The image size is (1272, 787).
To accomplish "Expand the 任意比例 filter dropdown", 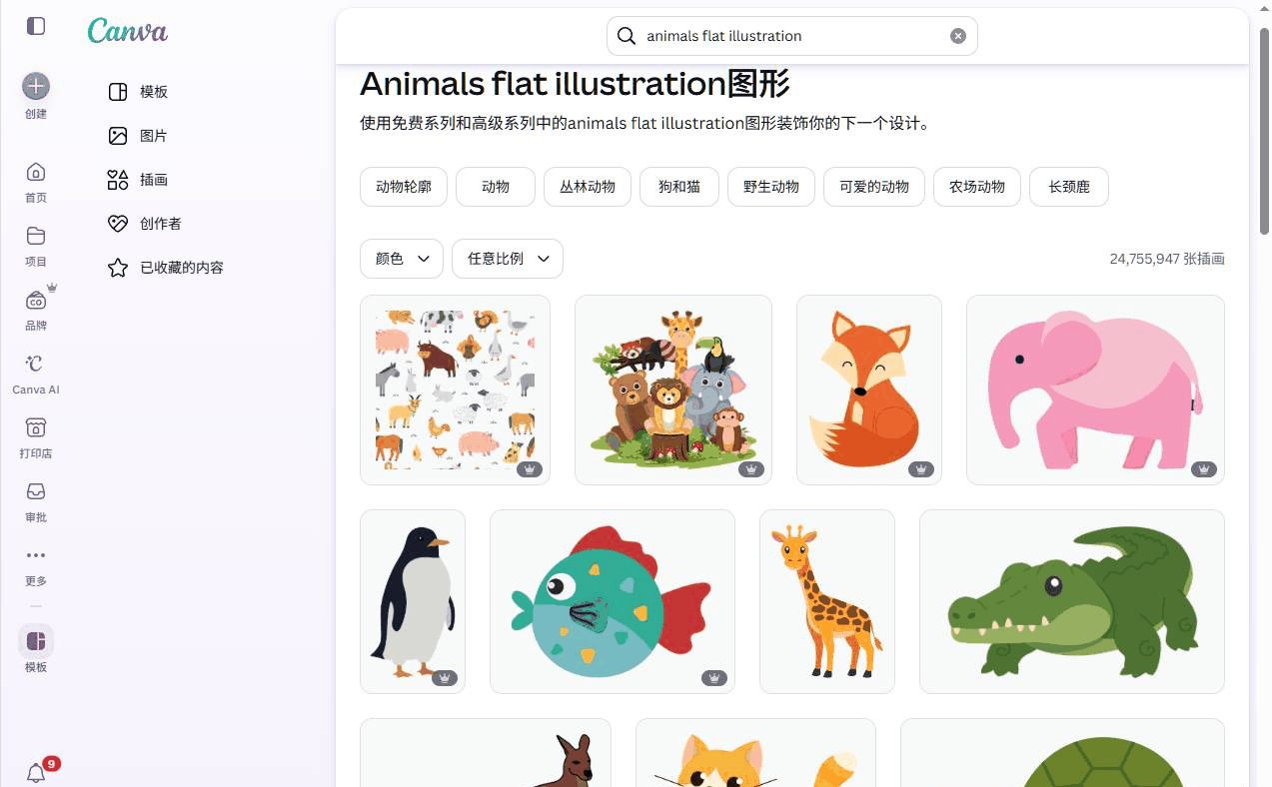I will click(x=508, y=259).
